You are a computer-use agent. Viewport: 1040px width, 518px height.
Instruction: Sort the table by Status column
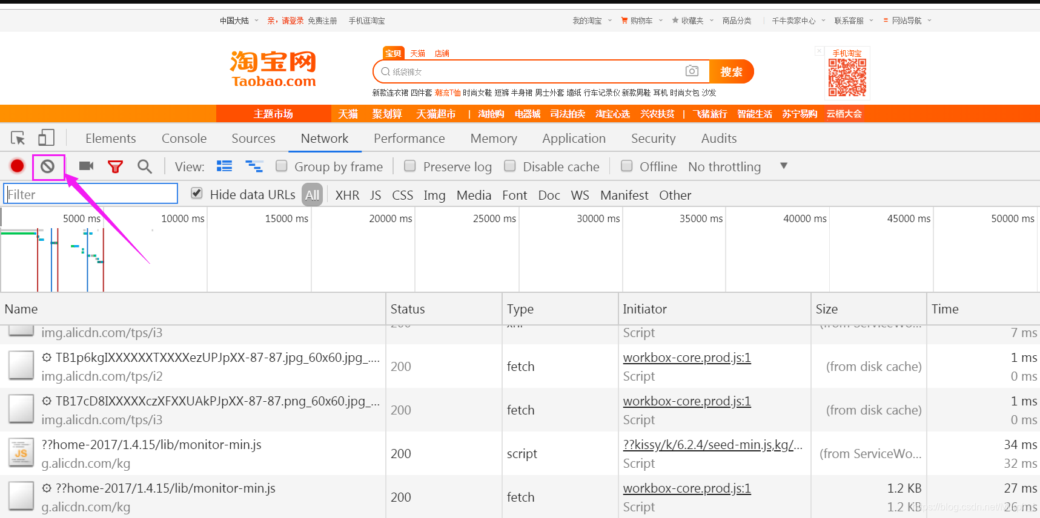[444, 309]
